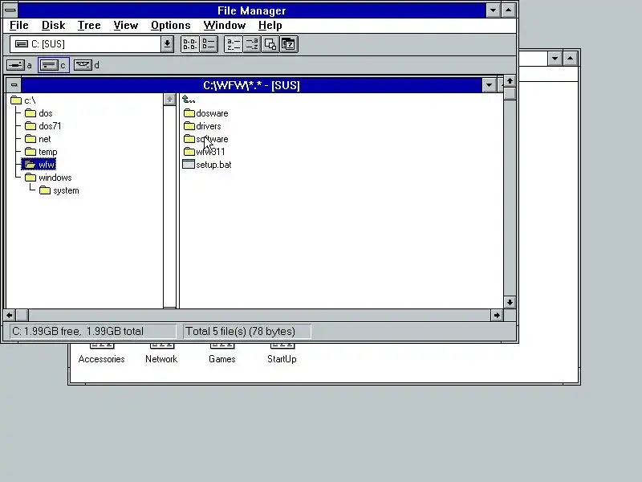The image size is (642, 482).
Task: Open the View menu
Action: pos(126,26)
